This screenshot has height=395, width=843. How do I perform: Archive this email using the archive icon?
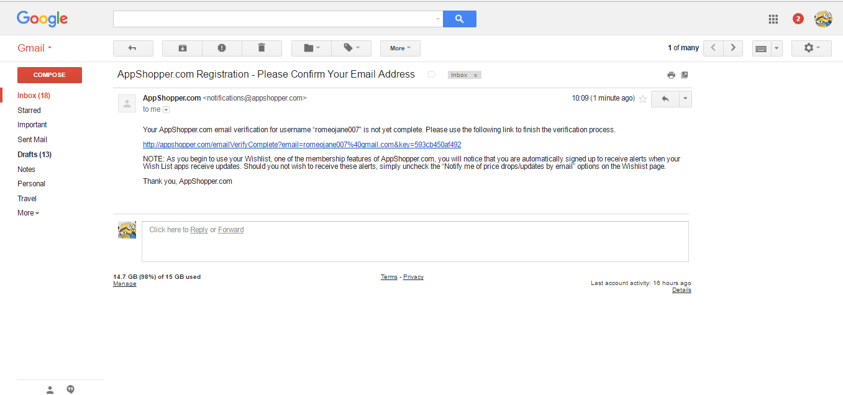pos(182,48)
